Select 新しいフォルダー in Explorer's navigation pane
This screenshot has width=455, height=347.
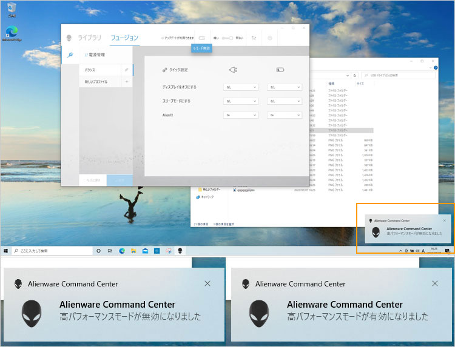click(x=209, y=190)
